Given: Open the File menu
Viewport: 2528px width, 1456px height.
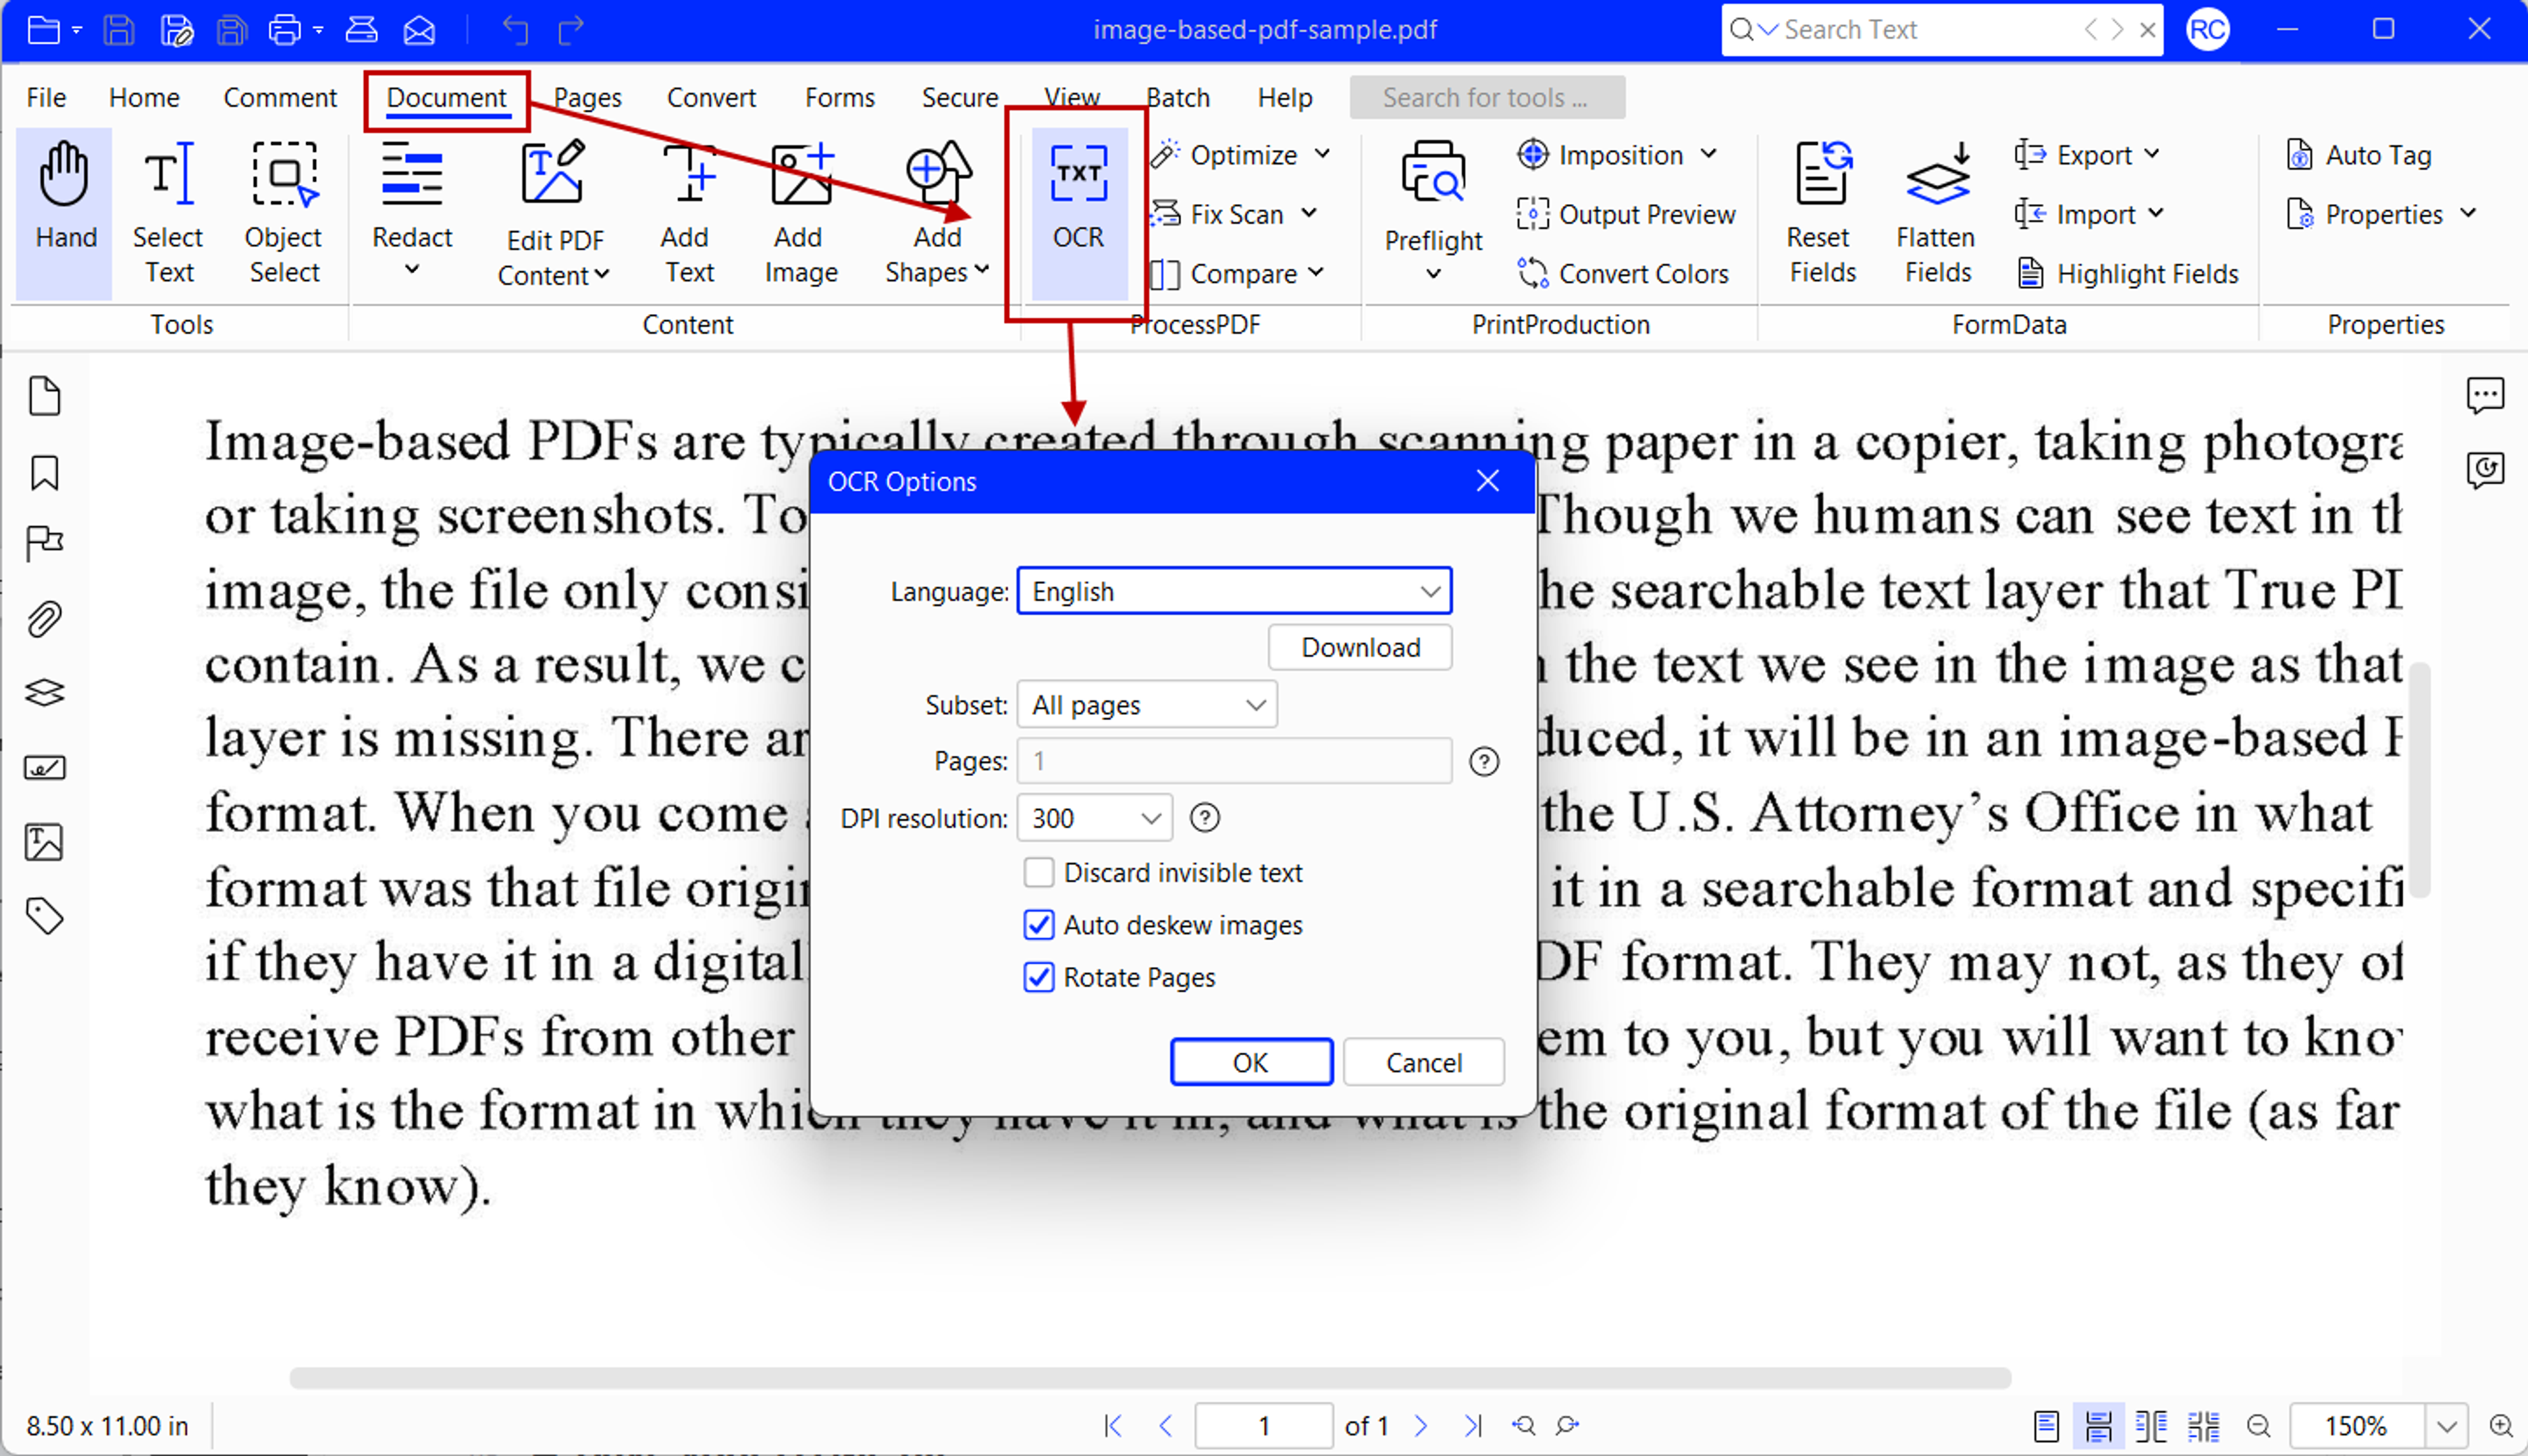Looking at the screenshot, I should point(46,97).
